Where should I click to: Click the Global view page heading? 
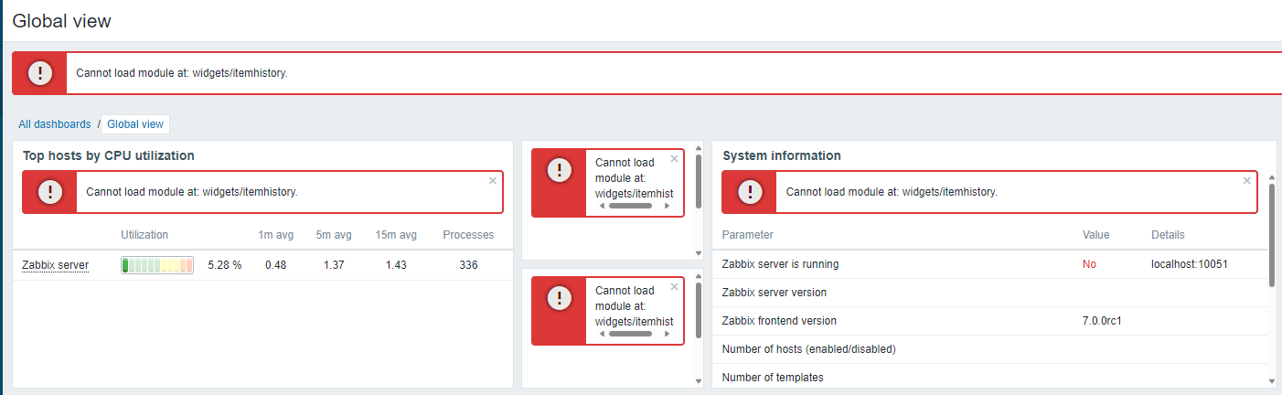pyautogui.click(x=61, y=20)
